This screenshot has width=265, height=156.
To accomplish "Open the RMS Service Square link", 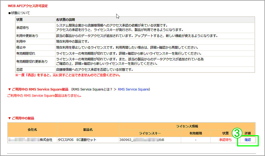I will click(x=134, y=89).
